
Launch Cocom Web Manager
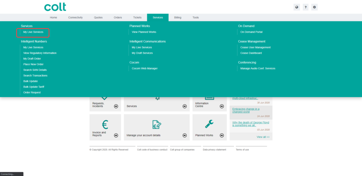click(145, 69)
